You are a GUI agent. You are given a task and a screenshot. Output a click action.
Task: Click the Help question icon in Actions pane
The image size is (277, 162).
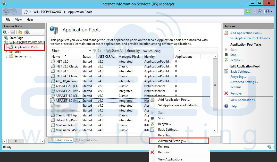226,106
